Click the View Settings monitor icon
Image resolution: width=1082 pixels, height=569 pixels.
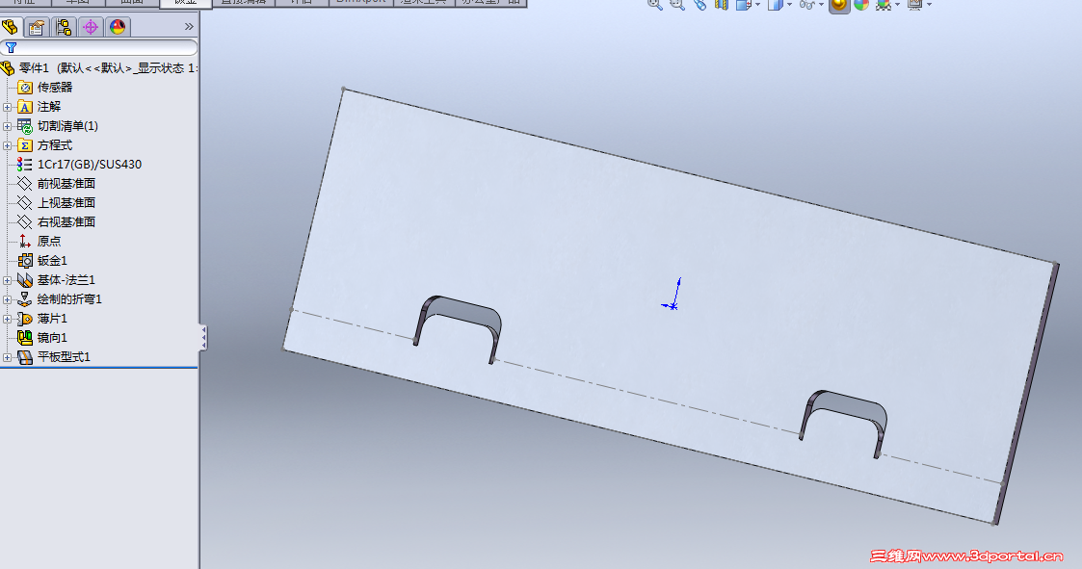click(915, 4)
